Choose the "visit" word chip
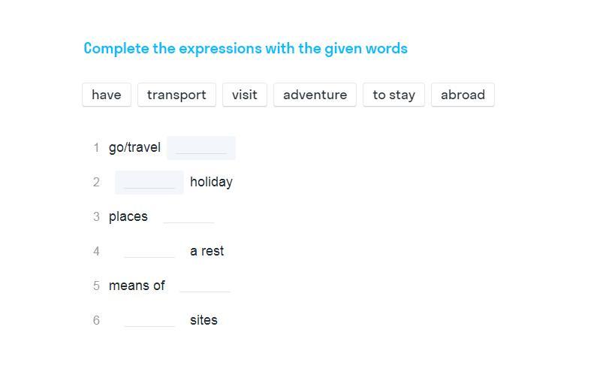The image size is (591, 384). pos(244,95)
